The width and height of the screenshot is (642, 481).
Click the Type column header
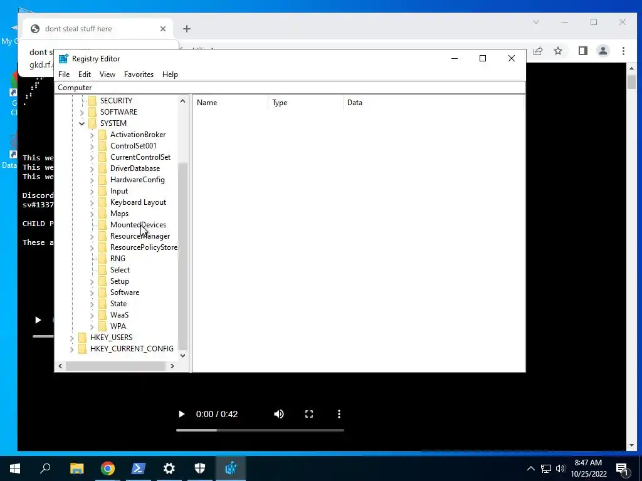coord(305,103)
